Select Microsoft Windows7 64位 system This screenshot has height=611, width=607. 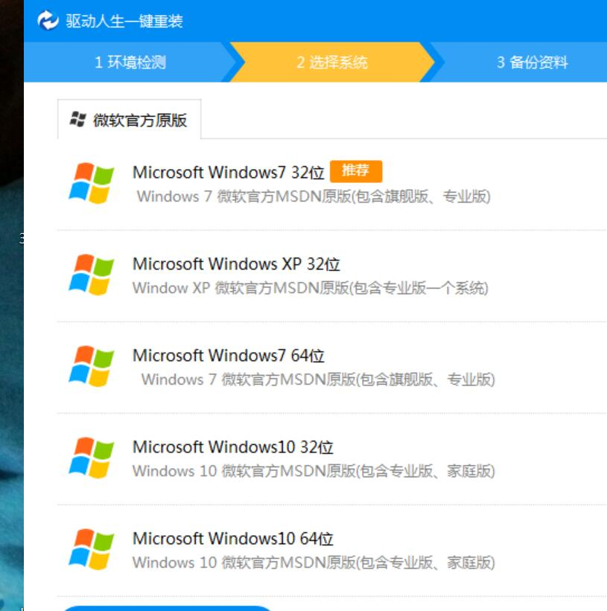229,356
